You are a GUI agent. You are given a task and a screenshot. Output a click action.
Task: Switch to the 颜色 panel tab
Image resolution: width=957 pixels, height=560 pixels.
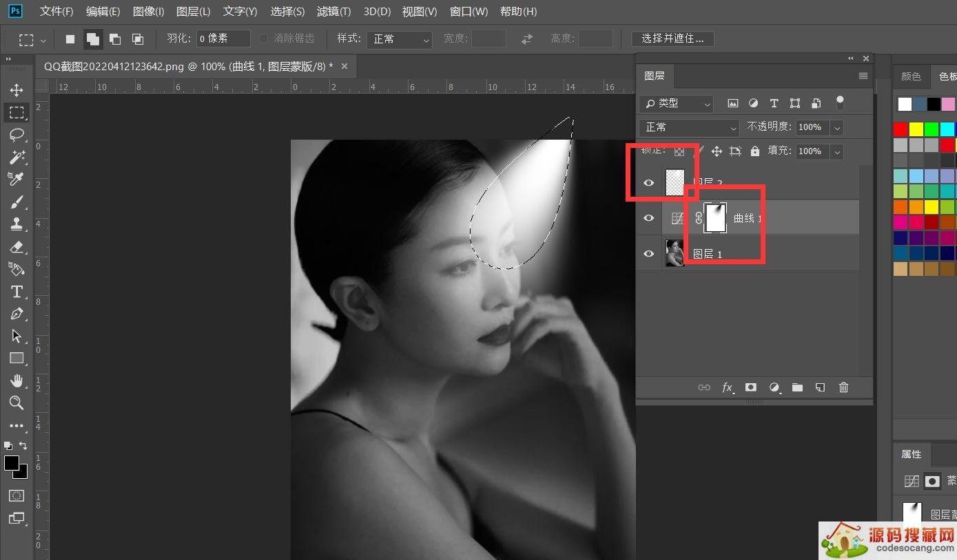(911, 76)
